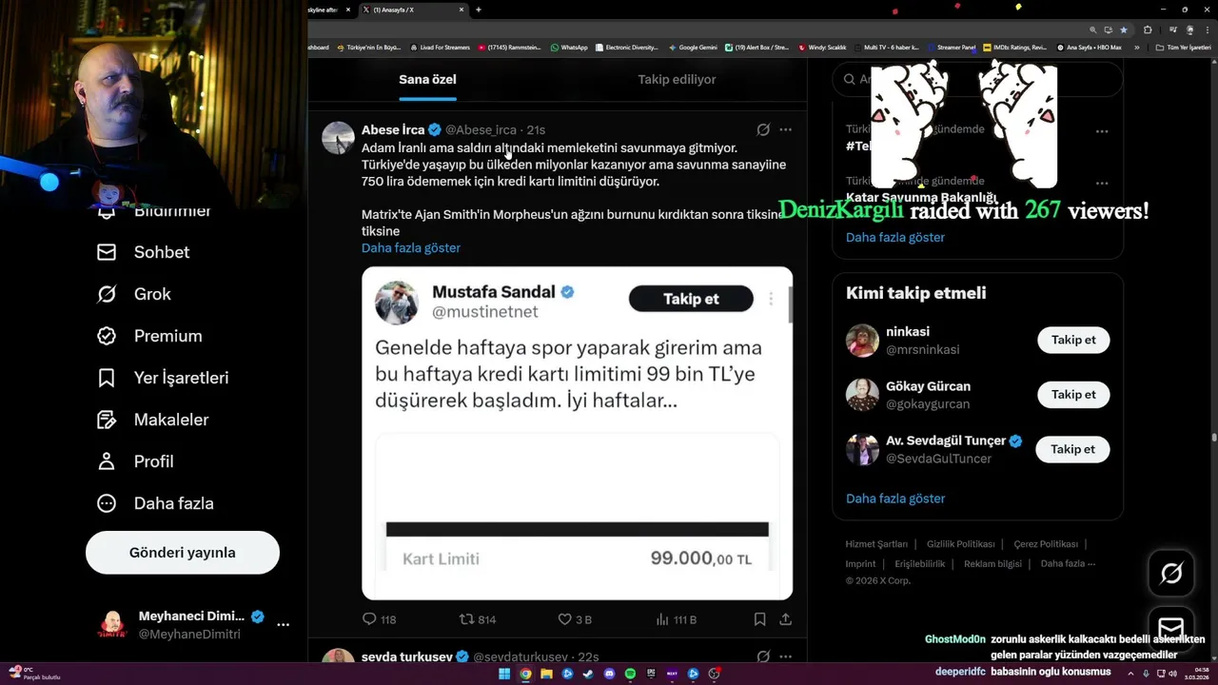Image resolution: width=1218 pixels, height=685 pixels.
Task: Open Grok from the sidebar
Action: [134, 294]
